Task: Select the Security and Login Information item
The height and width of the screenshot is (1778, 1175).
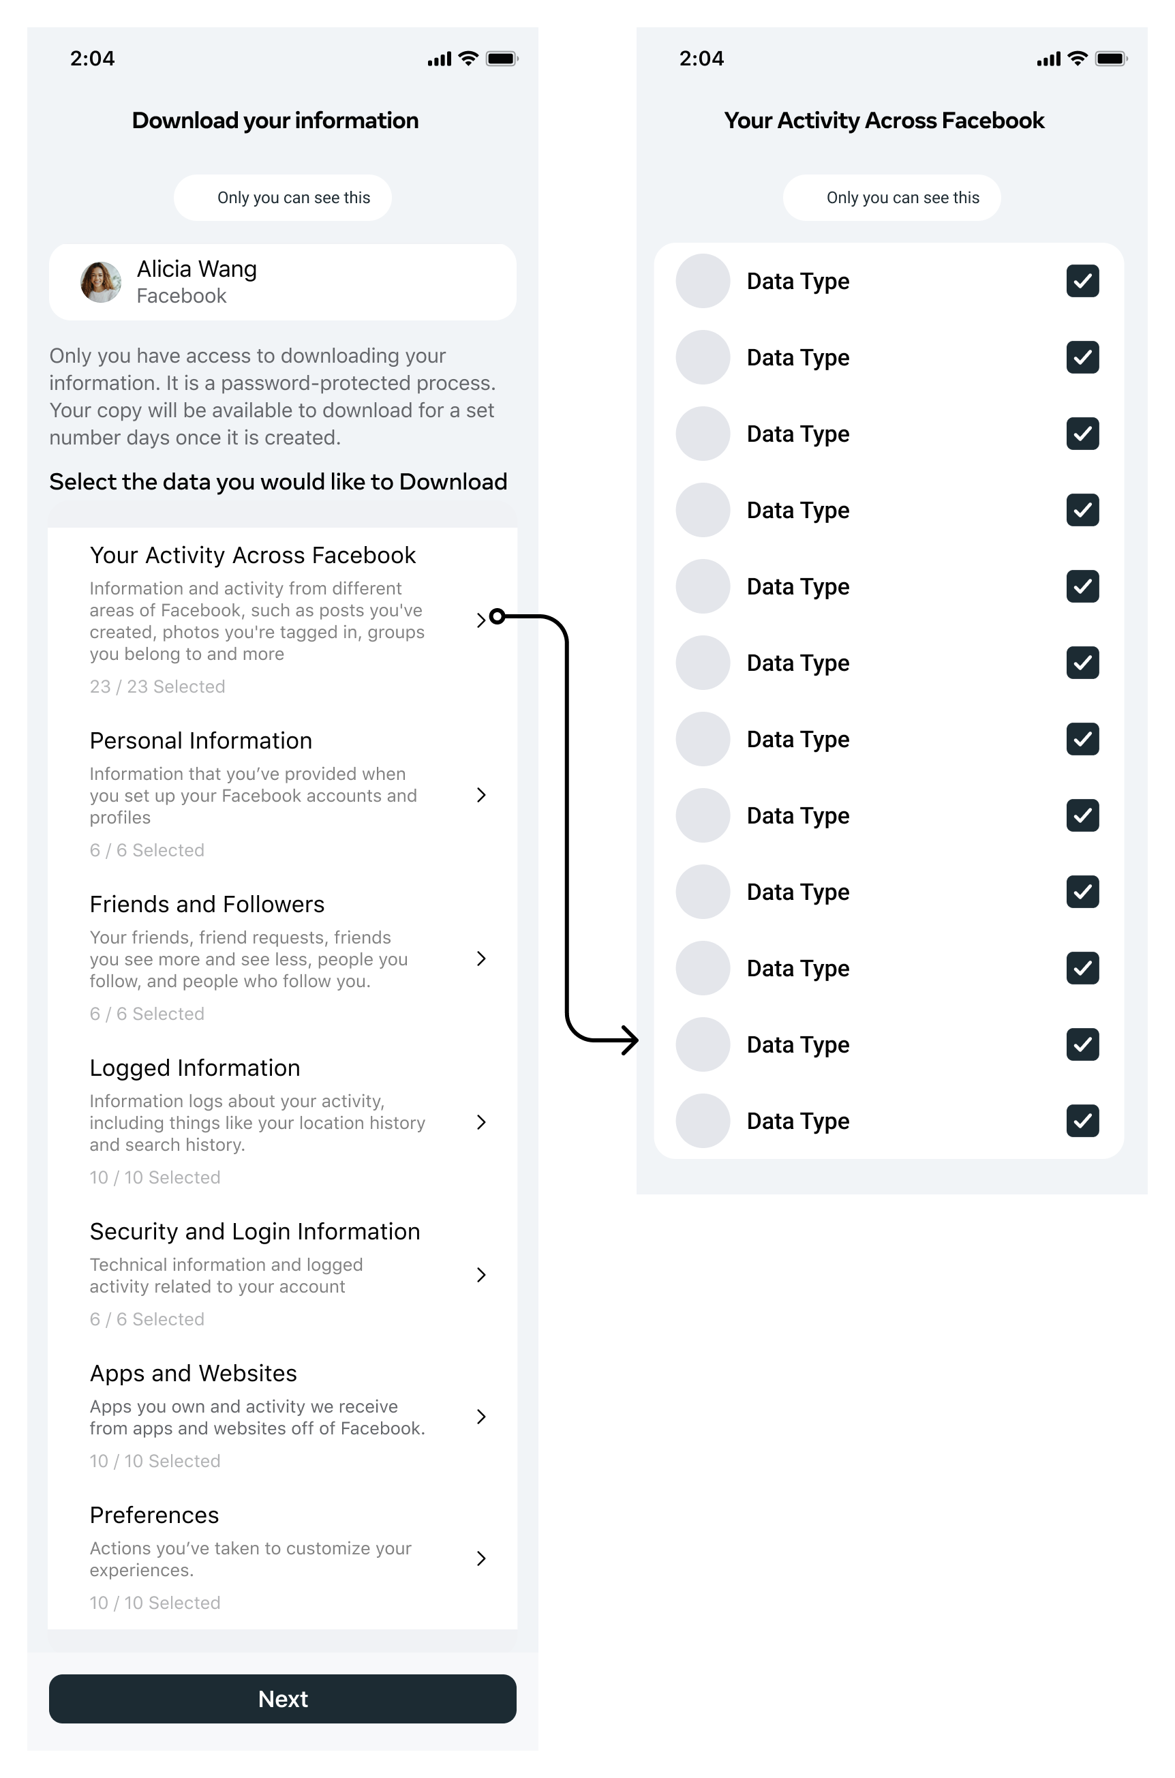Action: tap(255, 1231)
